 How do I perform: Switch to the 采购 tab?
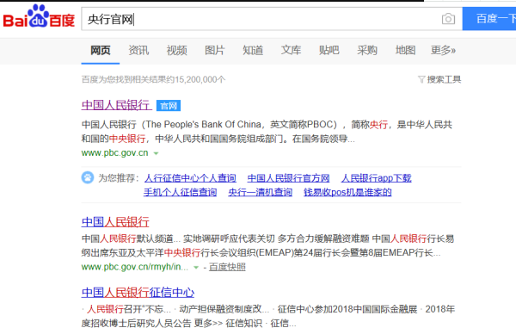point(367,51)
